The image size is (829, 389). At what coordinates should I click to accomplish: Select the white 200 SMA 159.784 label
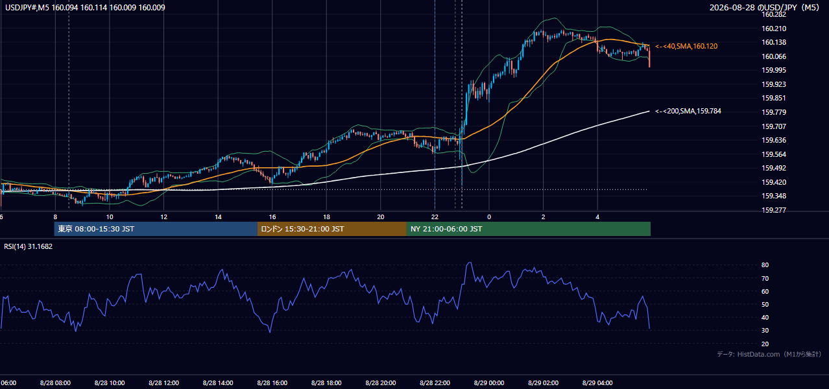click(x=688, y=112)
